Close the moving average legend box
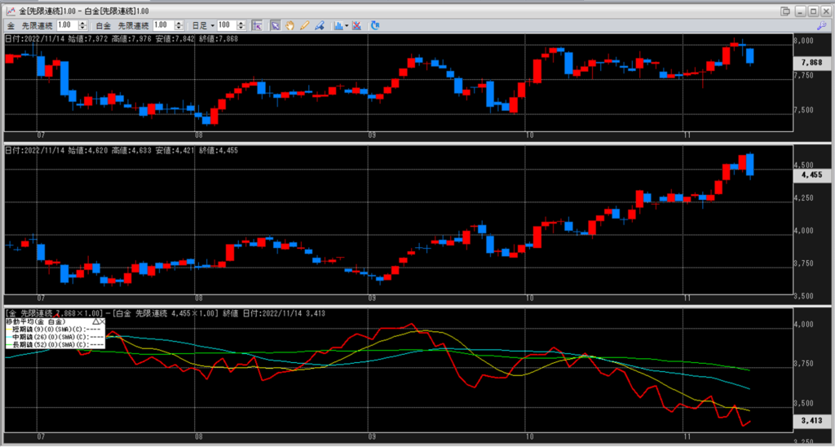The image size is (835, 447). pyautogui.click(x=104, y=322)
